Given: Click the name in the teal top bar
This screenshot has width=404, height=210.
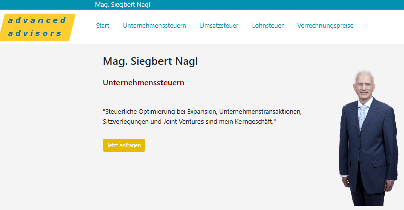Looking at the screenshot, I should pos(123,5).
